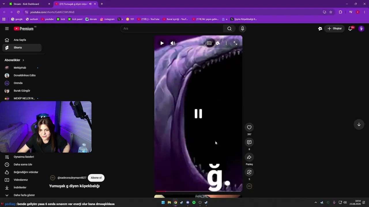Open Daha sonra izle list
Viewport: 369px width, 207px height.
coord(22,164)
